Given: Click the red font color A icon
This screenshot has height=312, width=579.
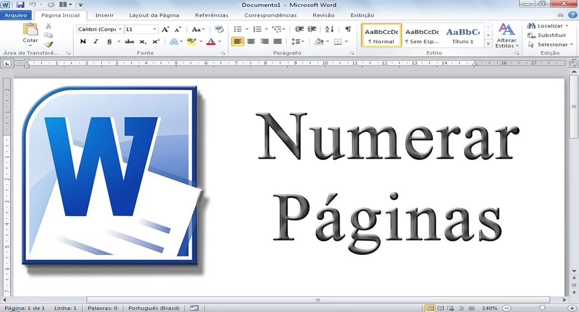Looking at the screenshot, I should coord(211,42).
